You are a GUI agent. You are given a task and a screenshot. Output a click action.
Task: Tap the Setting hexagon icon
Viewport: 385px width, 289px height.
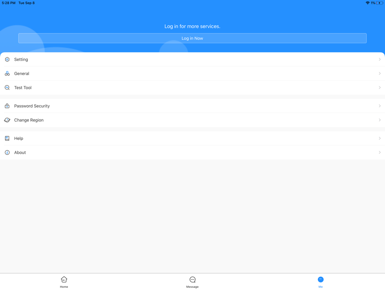7,59
